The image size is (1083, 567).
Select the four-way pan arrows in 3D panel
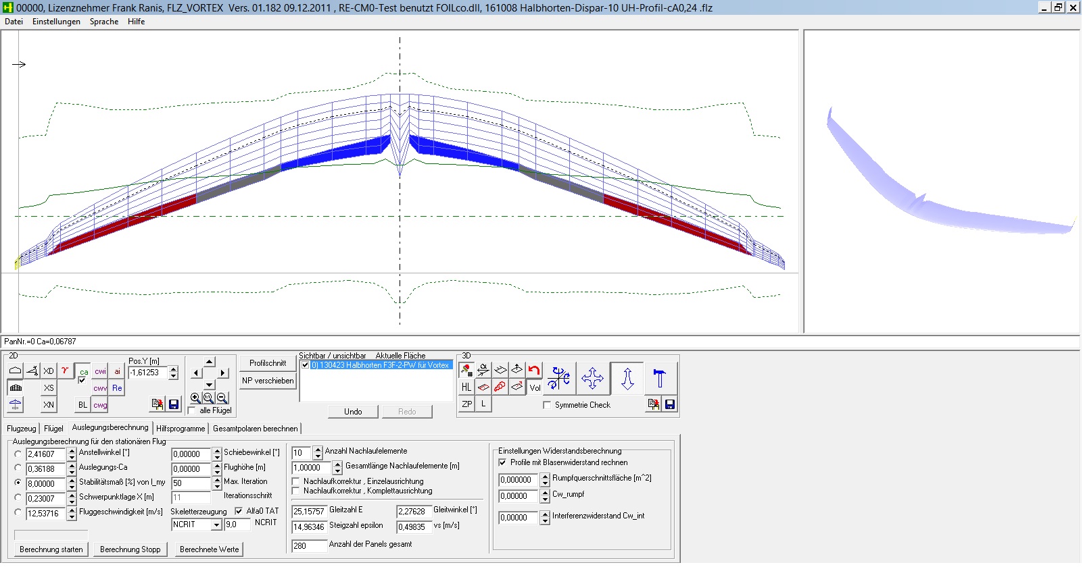[x=592, y=379]
